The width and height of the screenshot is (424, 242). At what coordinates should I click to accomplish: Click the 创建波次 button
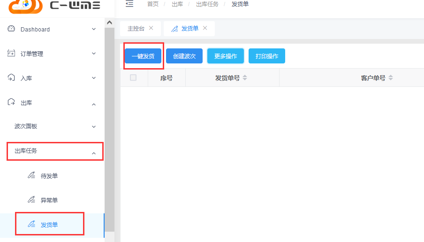point(184,56)
